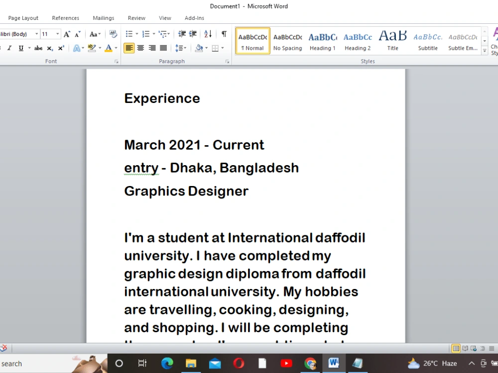The image size is (498, 373).
Task: Open the References tab
Action: coord(65,18)
